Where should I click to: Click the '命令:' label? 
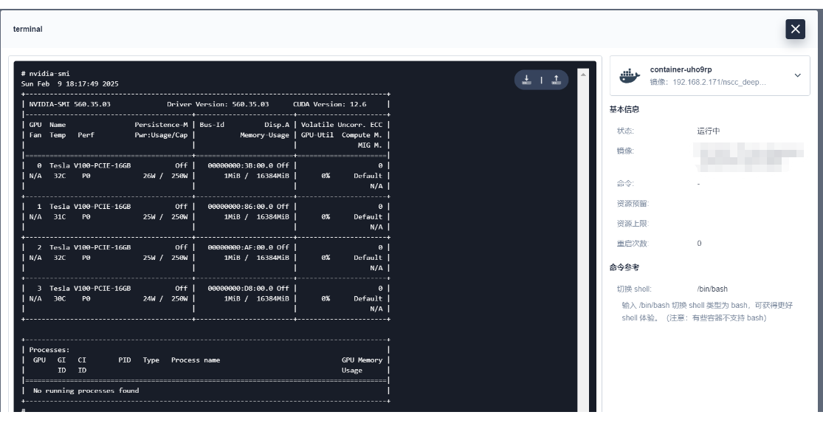[x=625, y=183]
